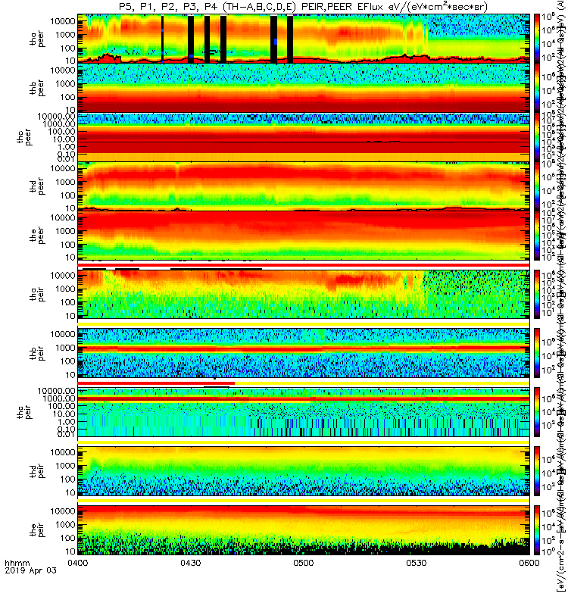Viewport: 568px width, 606px height.
Task: Select the 'thc peir' panel label
Action: 24,412
